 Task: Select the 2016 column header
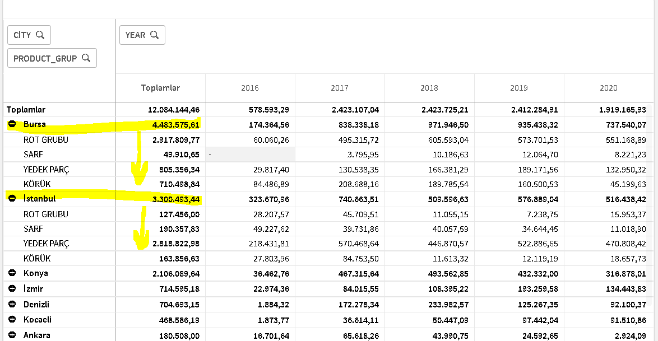pos(250,88)
